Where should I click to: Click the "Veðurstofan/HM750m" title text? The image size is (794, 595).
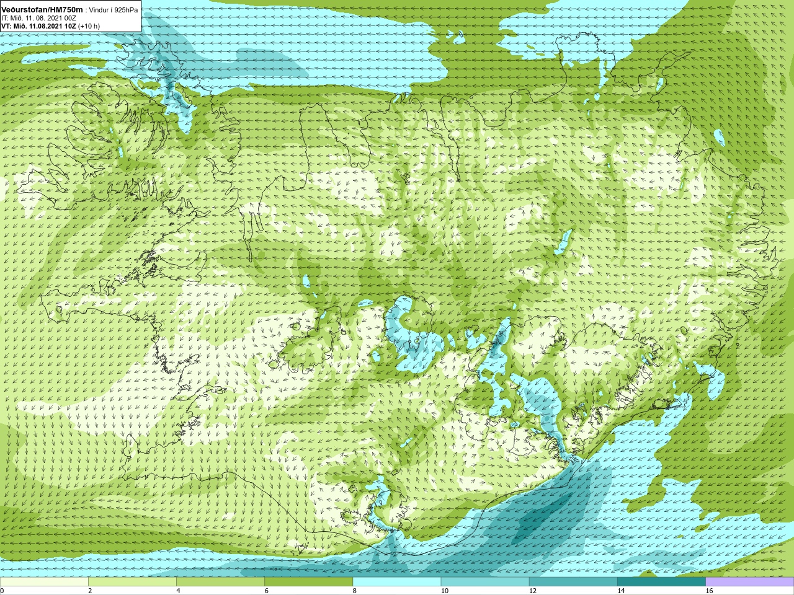pos(42,10)
